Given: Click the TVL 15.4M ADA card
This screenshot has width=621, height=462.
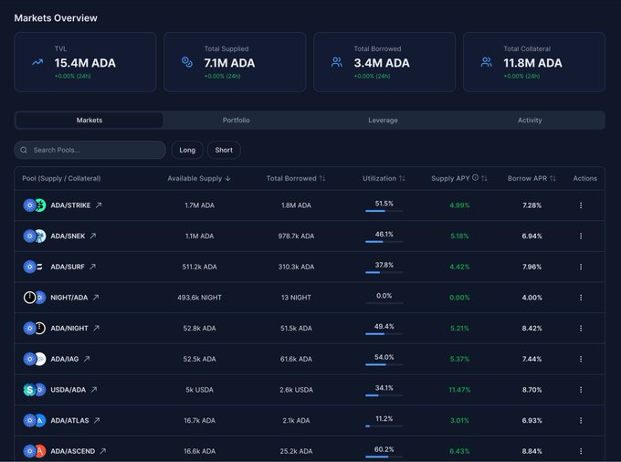Looking at the screenshot, I should pyautogui.click(x=85, y=62).
